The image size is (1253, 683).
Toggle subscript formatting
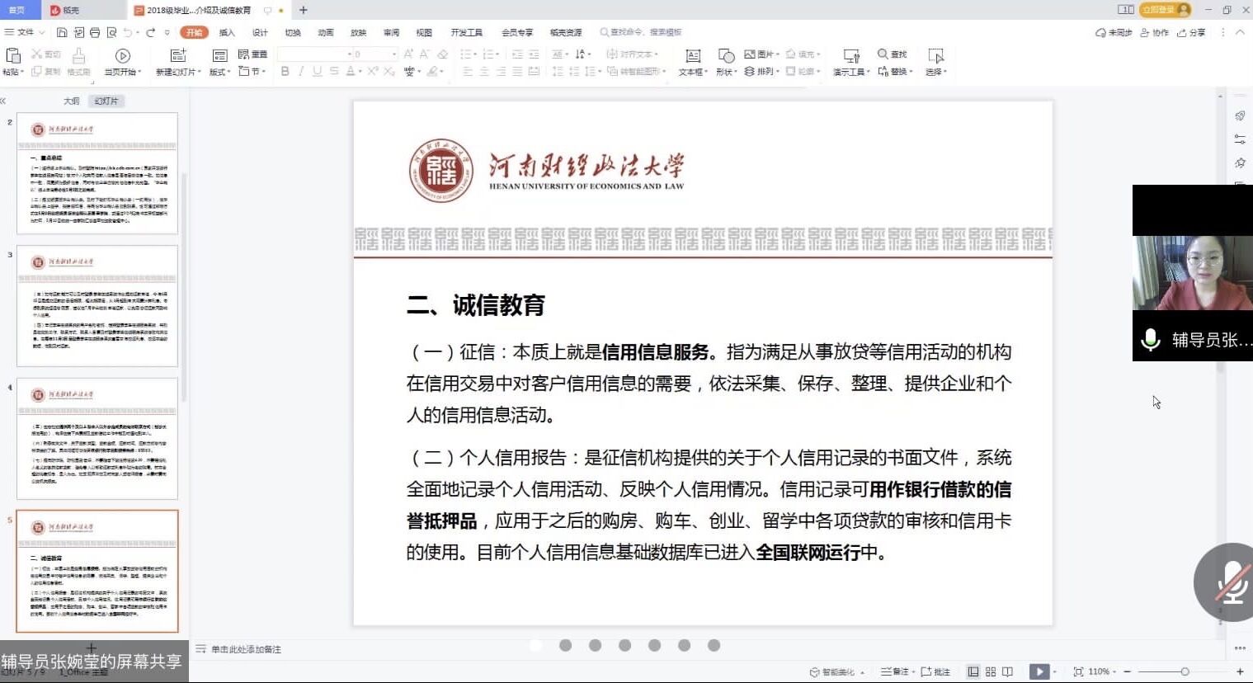(389, 72)
